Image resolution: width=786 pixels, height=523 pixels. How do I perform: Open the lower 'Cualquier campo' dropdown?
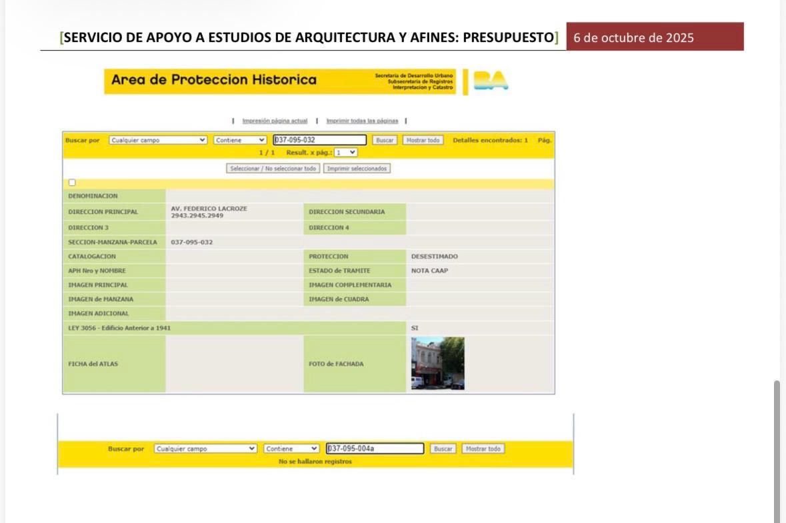(x=205, y=449)
